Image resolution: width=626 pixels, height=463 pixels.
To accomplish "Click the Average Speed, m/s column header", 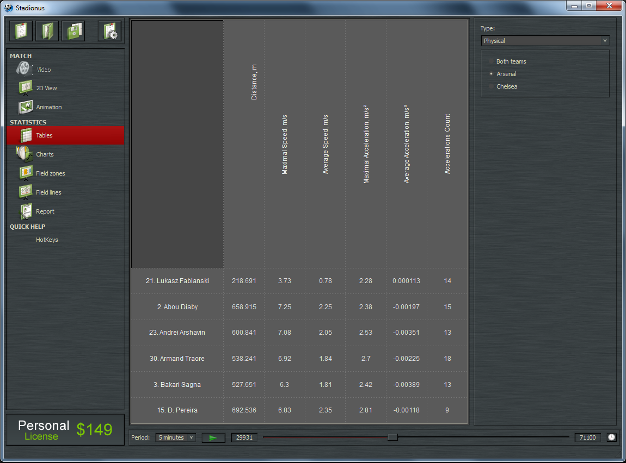I will (x=326, y=144).
